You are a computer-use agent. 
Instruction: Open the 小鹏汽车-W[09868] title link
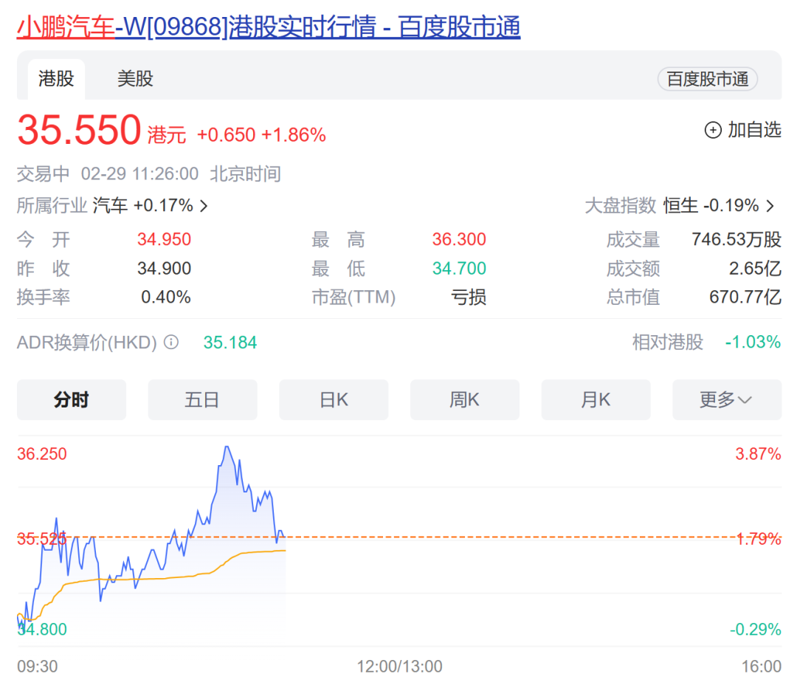(269, 27)
